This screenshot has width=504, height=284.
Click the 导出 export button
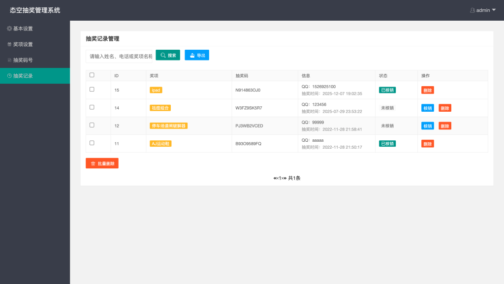point(197,55)
